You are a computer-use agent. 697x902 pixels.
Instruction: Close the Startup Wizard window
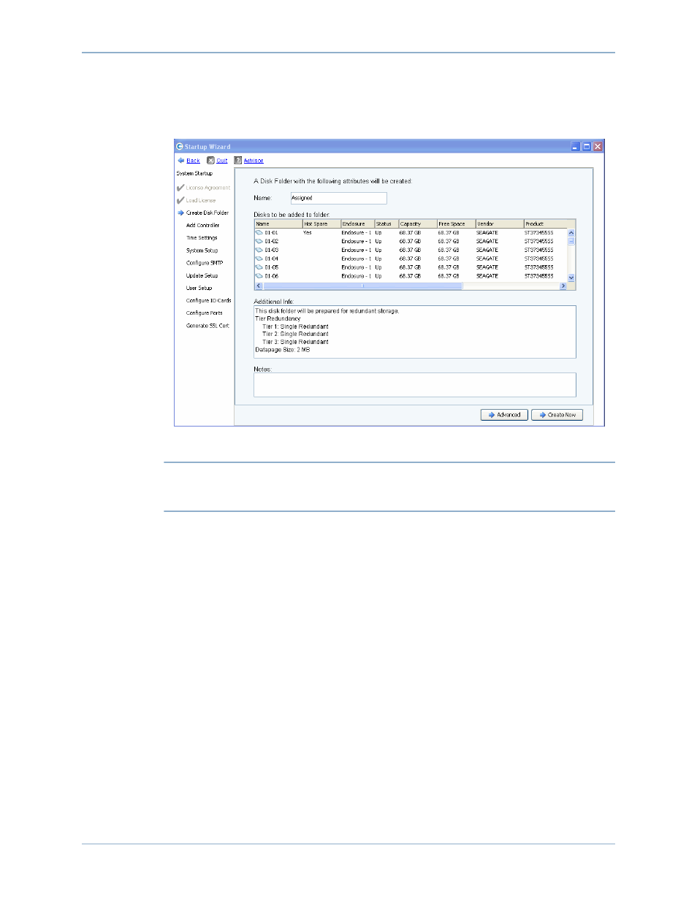[x=598, y=146]
